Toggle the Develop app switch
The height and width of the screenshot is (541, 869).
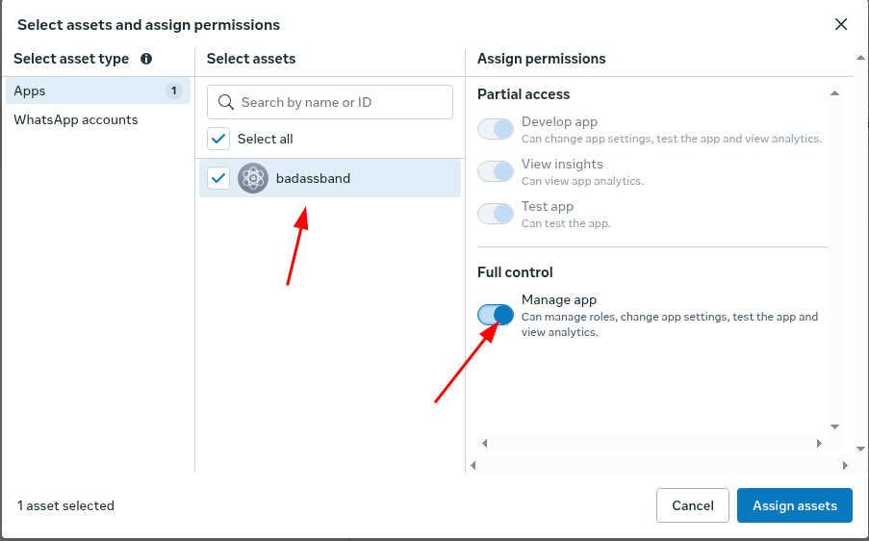coord(496,129)
